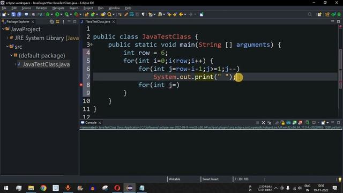Click the Writable status bar field

(x=174, y=179)
